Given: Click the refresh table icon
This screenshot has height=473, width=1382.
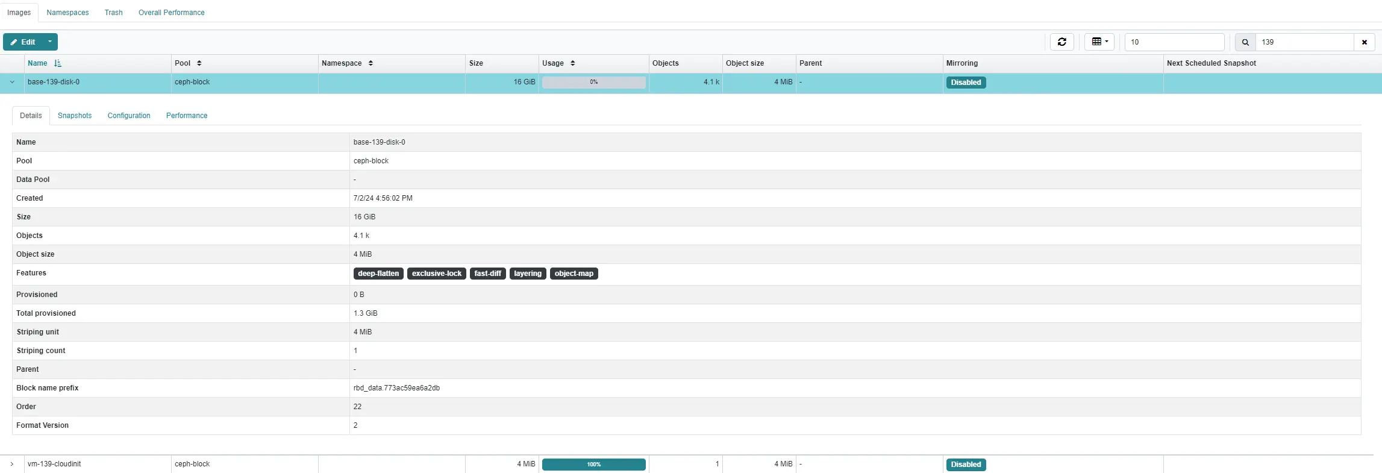Looking at the screenshot, I should [x=1062, y=42].
